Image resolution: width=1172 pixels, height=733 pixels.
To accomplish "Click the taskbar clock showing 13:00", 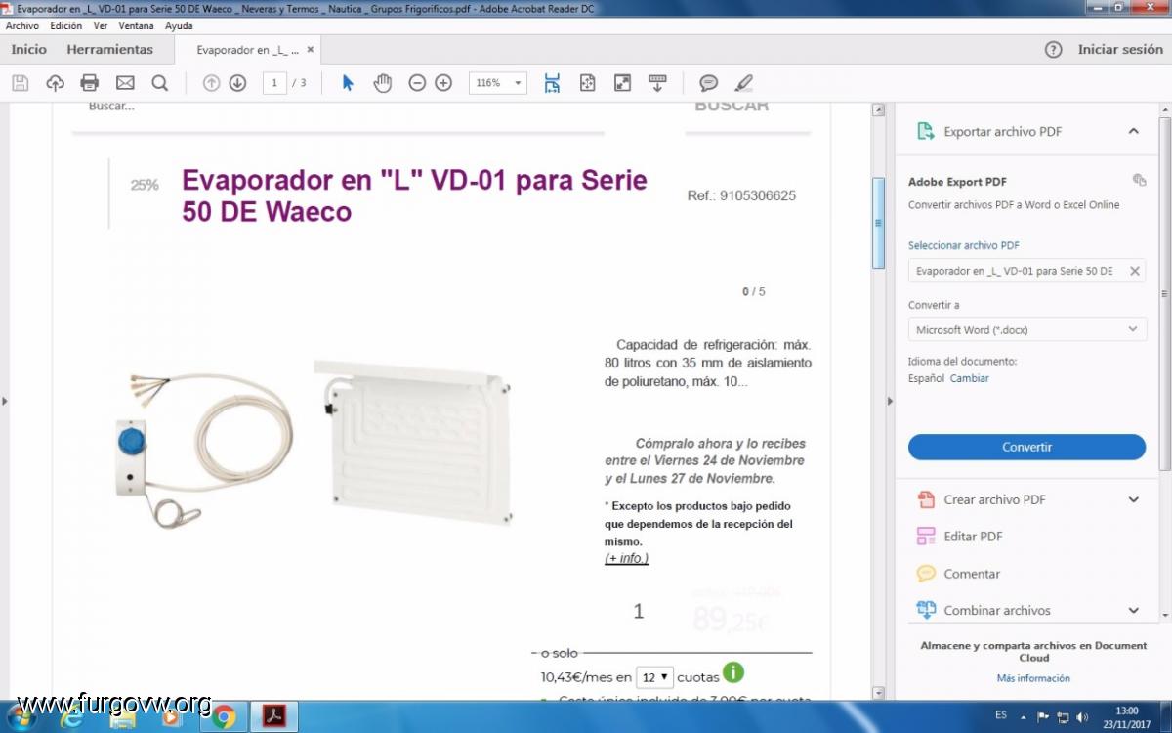I will pyautogui.click(x=1126, y=717).
